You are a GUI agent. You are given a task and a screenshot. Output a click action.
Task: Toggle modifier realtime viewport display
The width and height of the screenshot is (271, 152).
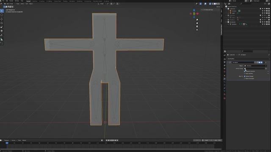click(260, 62)
